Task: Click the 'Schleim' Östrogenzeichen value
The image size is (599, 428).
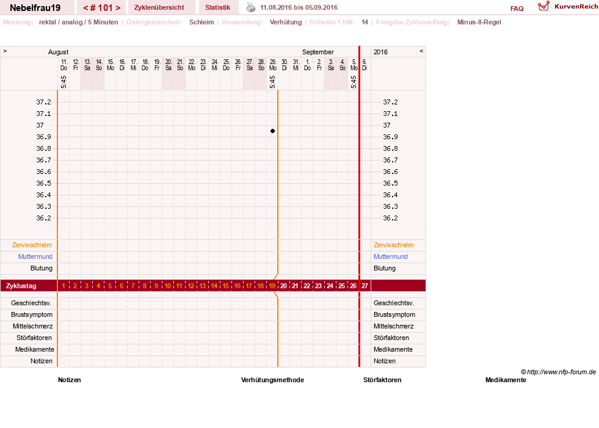Action: 201,22
